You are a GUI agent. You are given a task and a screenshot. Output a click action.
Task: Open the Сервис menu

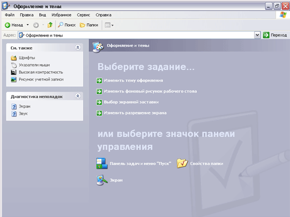(x=83, y=15)
